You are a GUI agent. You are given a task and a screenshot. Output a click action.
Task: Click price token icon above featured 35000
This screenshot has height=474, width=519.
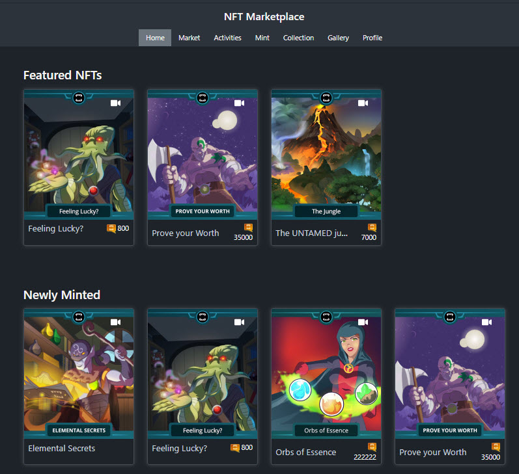click(248, 228)
